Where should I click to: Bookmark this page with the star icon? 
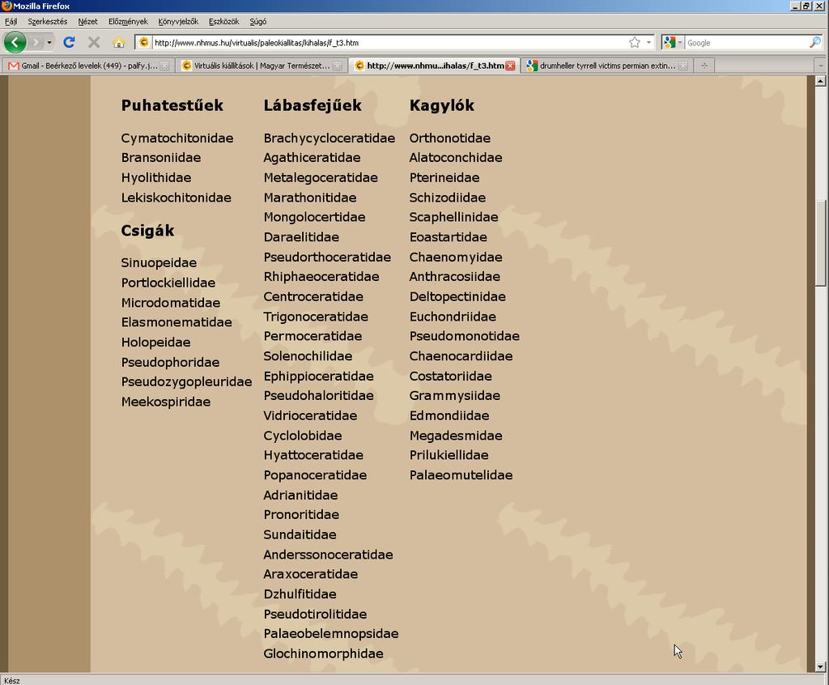(x=635, y=42)
